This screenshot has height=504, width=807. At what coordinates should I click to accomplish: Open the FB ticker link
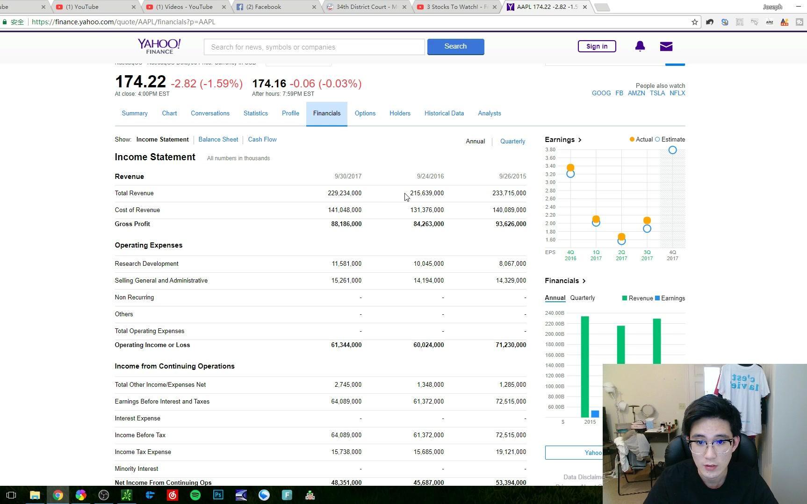coord(619,93)
